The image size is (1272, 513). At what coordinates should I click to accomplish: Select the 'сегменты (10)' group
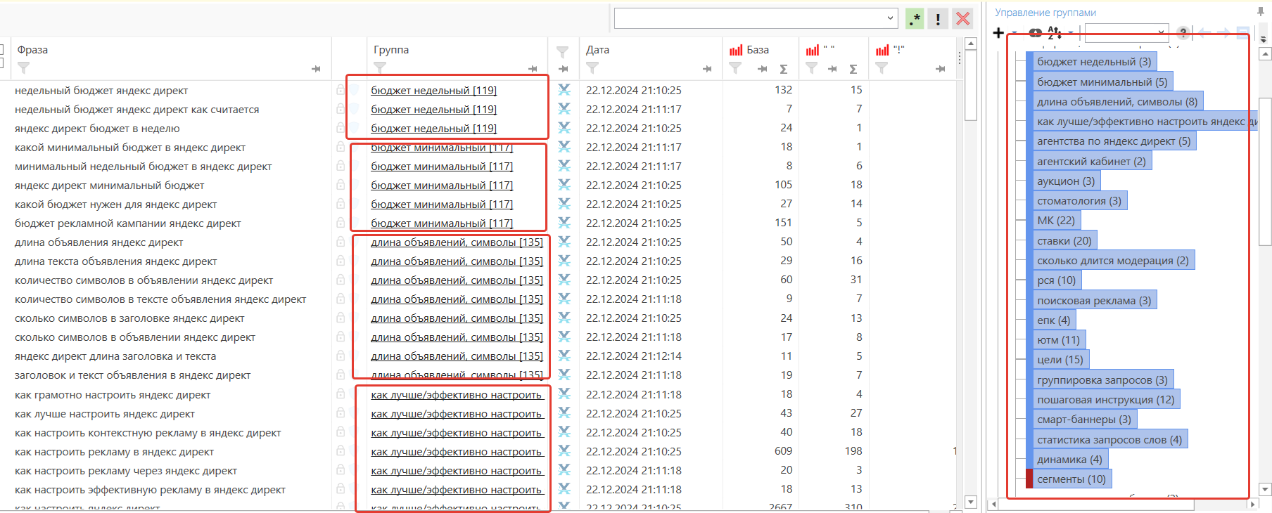click(1071, 479)
